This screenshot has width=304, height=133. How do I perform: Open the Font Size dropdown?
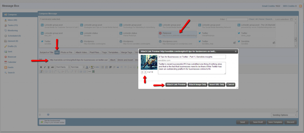pos(77,67)
